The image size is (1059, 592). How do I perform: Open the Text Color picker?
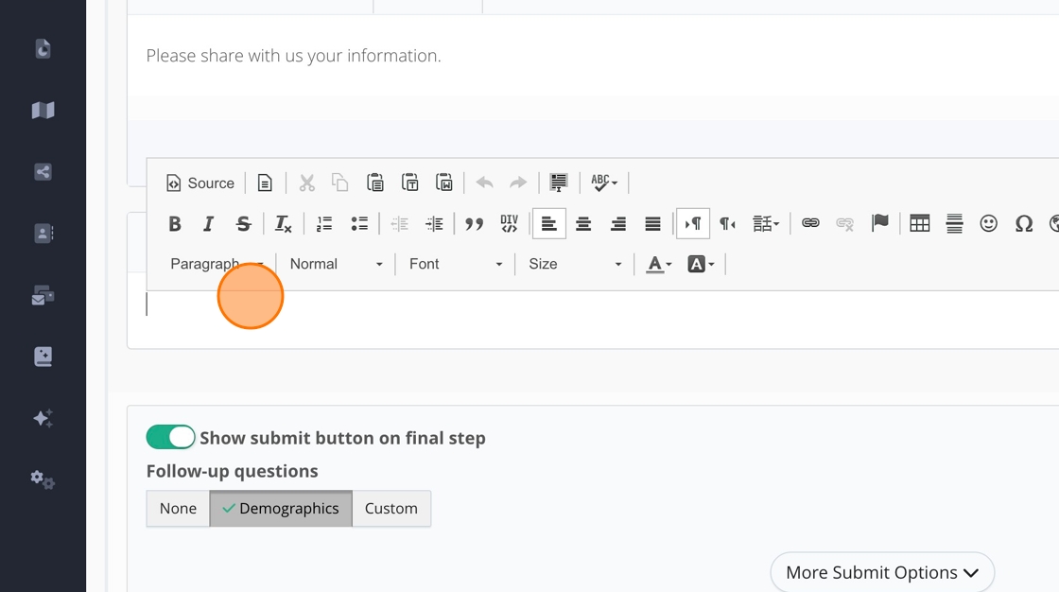tap(659, 264)
